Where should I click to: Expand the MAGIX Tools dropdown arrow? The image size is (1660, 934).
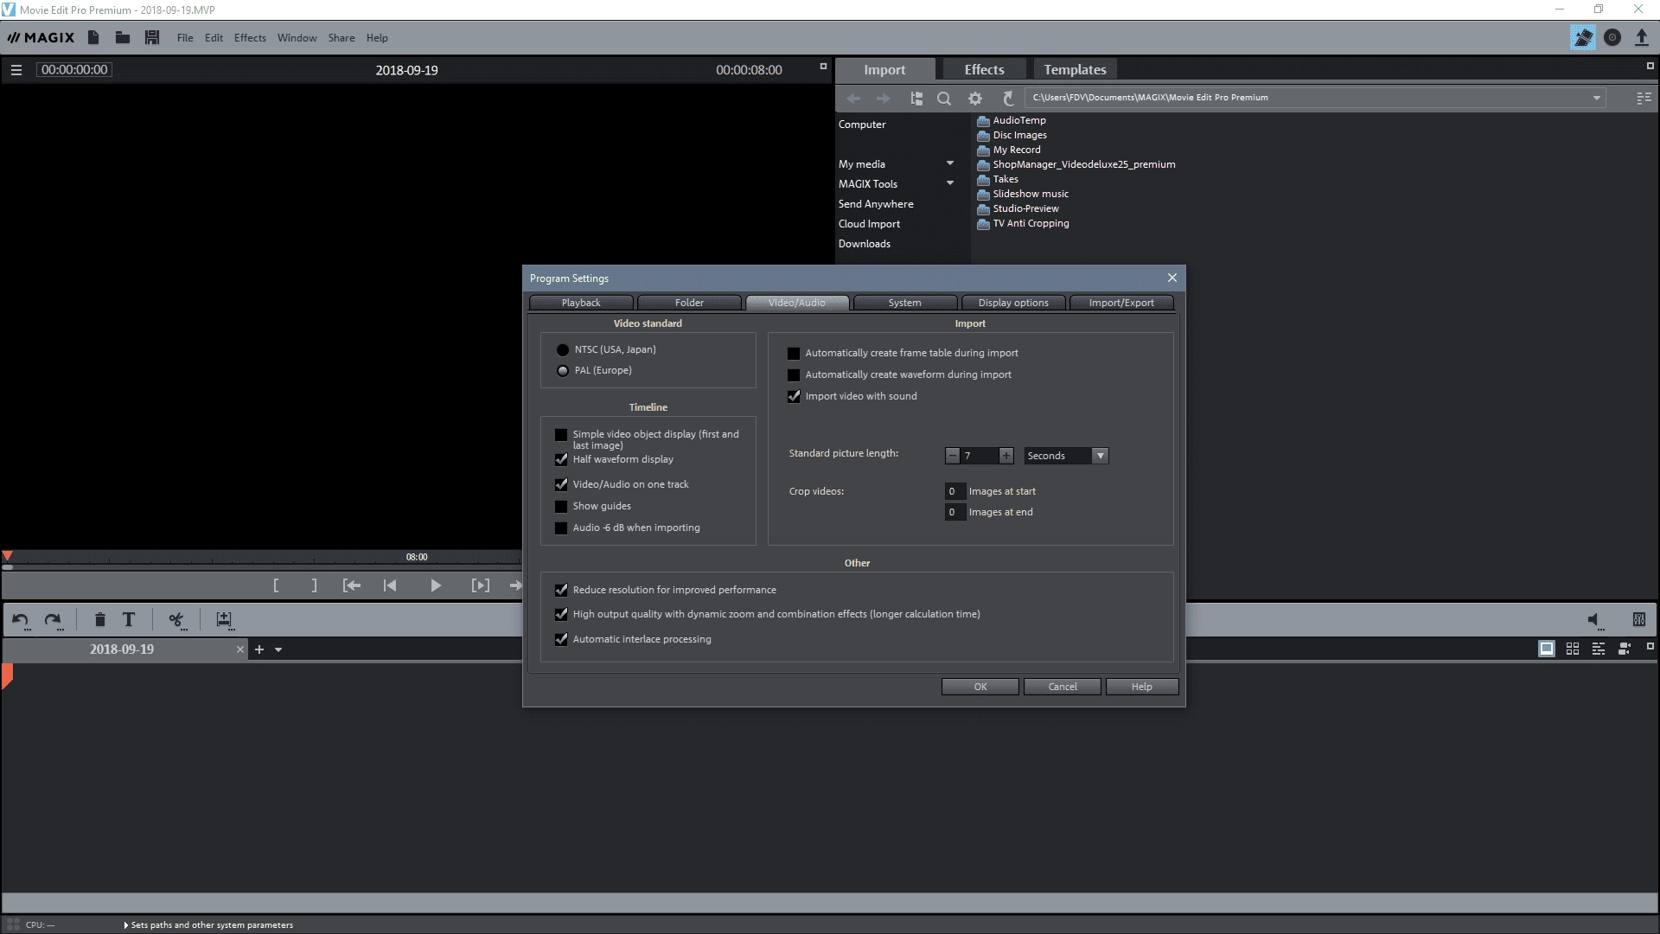tap(950, 183)
